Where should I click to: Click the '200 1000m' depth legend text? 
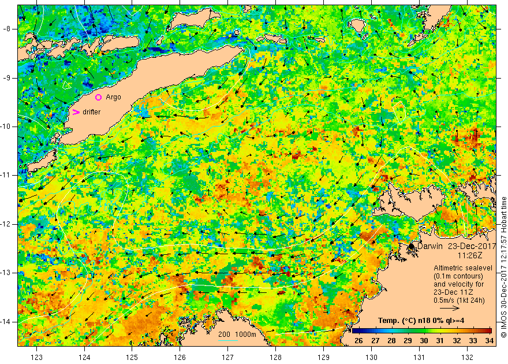point(237,334)
